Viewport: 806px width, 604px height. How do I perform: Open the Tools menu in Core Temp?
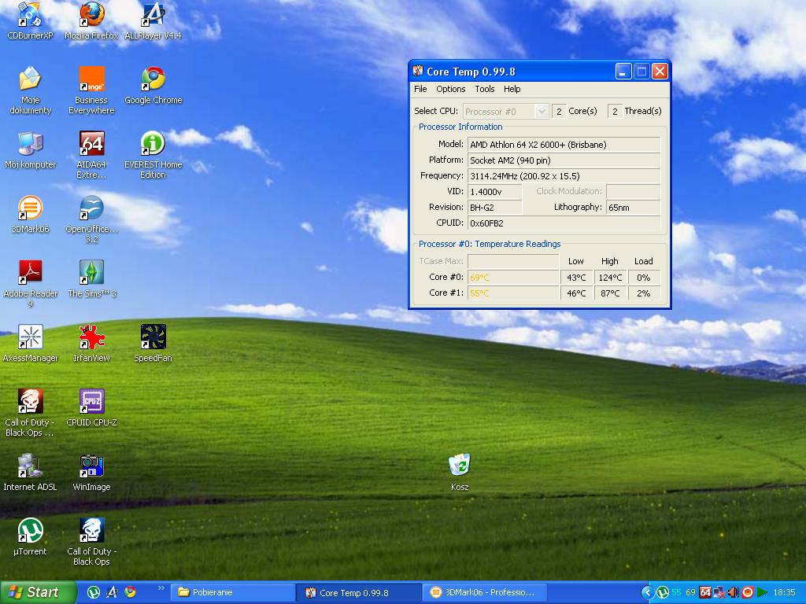[x=485, y=89]
